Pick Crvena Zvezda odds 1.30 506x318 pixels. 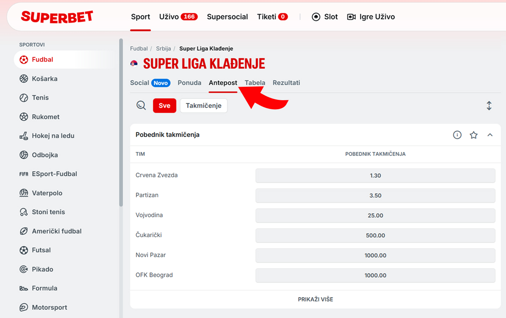coord(375,175)
